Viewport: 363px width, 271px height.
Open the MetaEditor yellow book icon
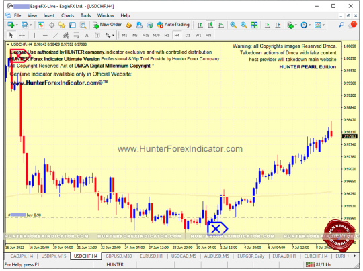point(128,25)
